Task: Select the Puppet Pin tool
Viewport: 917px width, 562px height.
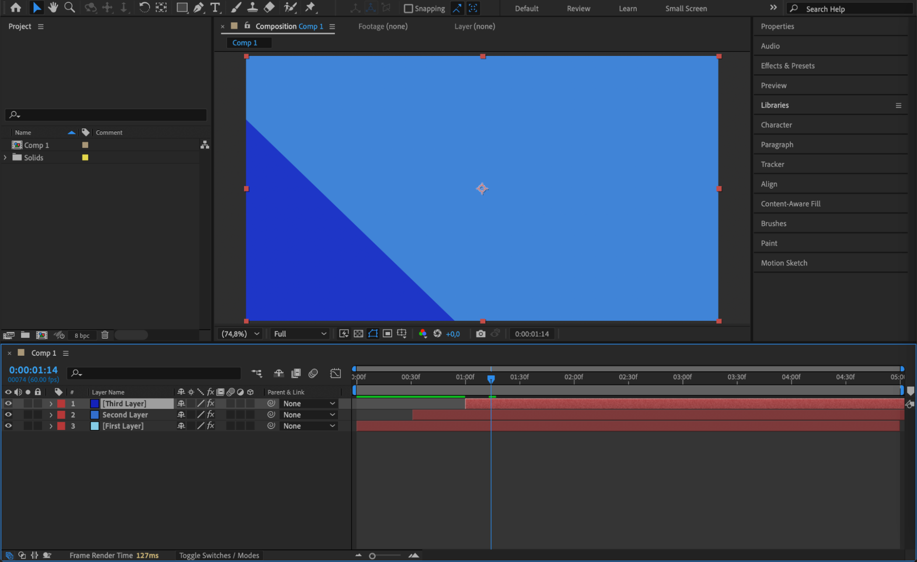Action: [x=311, y=7]
